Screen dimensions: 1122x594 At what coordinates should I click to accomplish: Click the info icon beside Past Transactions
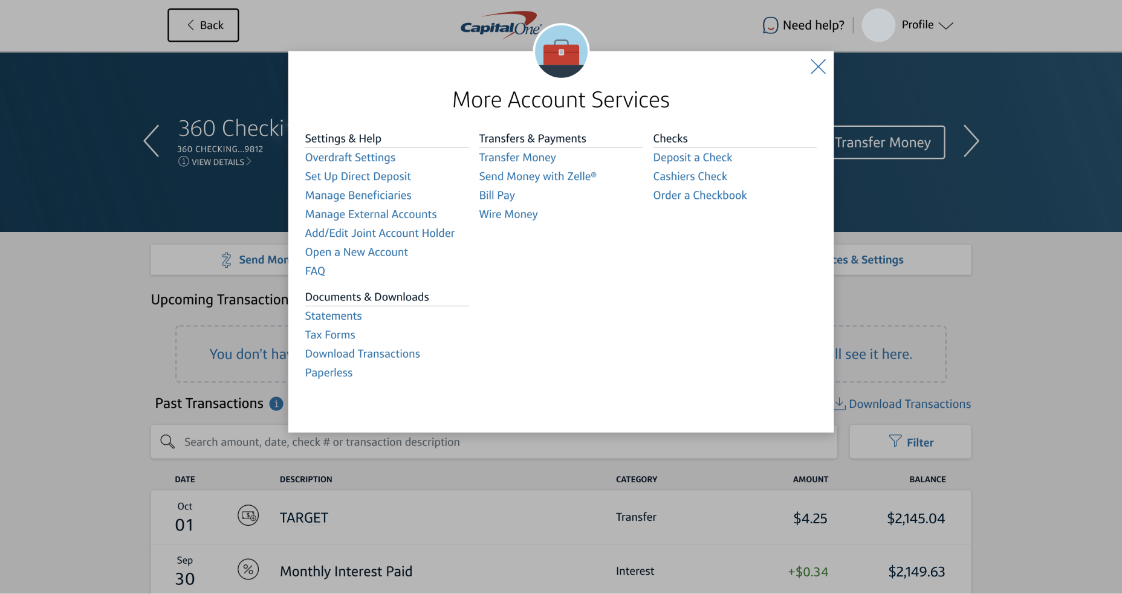pos(276,404)
